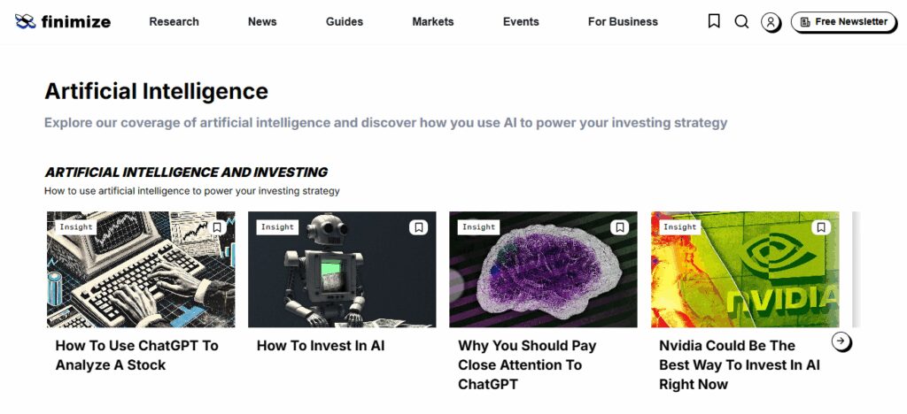The width and height of the screenshot is (907, 414).
Task: Open the Guides menu item
Action: 345,22
